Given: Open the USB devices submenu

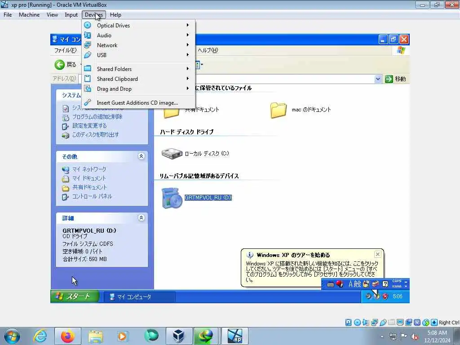Looking at the screenshot, I should pyautogui.click(x=138, y=55).
